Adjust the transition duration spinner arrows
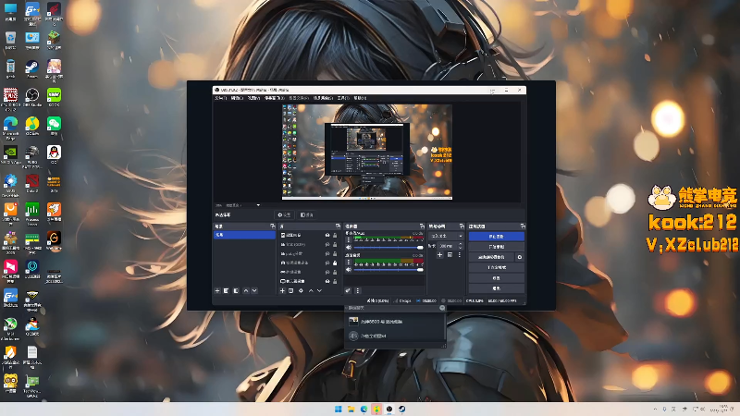Screen dimensions: 740x416 click(x=461, y=246)
